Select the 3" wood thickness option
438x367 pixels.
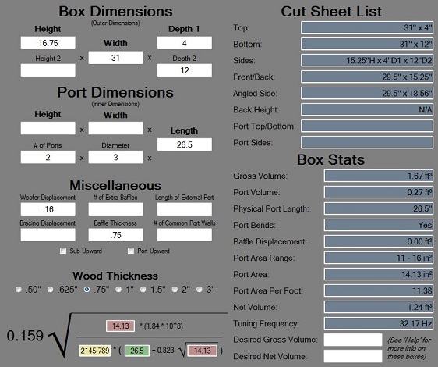(x=200, y=289)
